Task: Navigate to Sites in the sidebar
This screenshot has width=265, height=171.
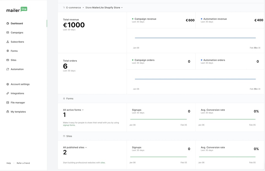Action: [x=13, y=60]
